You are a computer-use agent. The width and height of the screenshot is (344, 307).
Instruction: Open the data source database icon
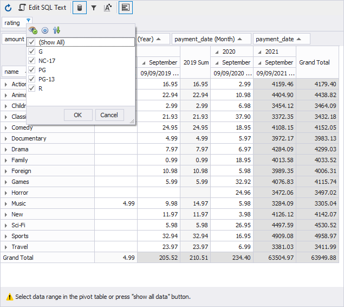click(79, 8)
